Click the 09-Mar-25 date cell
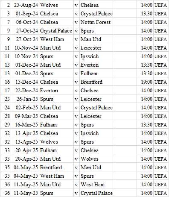169x197 pixels. click(25, 116)
